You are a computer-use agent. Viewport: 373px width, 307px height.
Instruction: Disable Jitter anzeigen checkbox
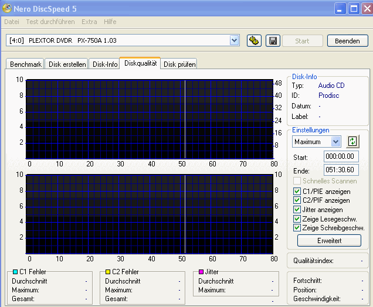pos(297,210)
